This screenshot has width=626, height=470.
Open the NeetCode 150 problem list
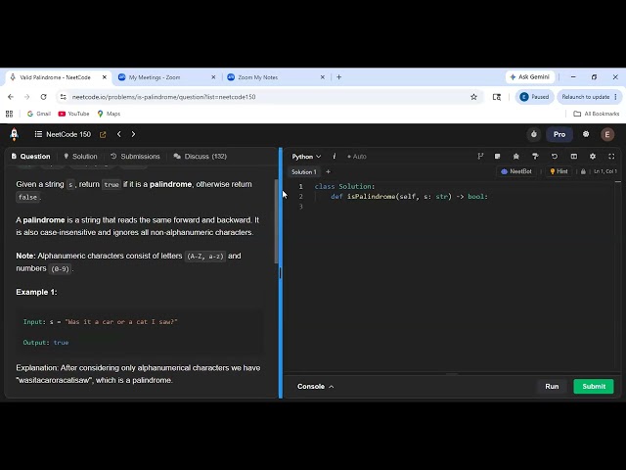63,134
